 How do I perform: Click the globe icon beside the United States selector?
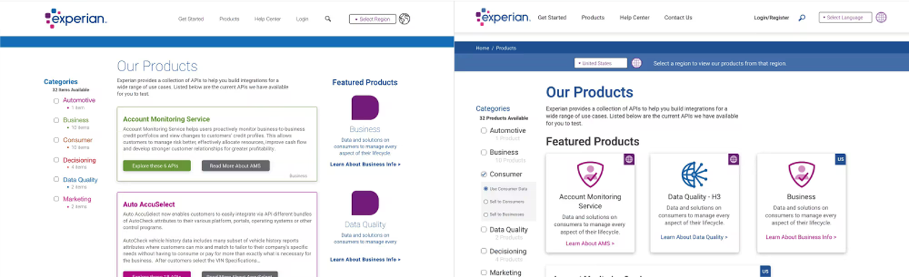636,63
